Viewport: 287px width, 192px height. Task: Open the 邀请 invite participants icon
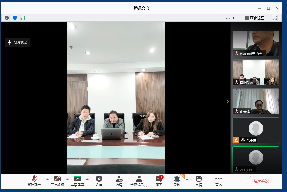pyautogui.click(x=119, y=181)
